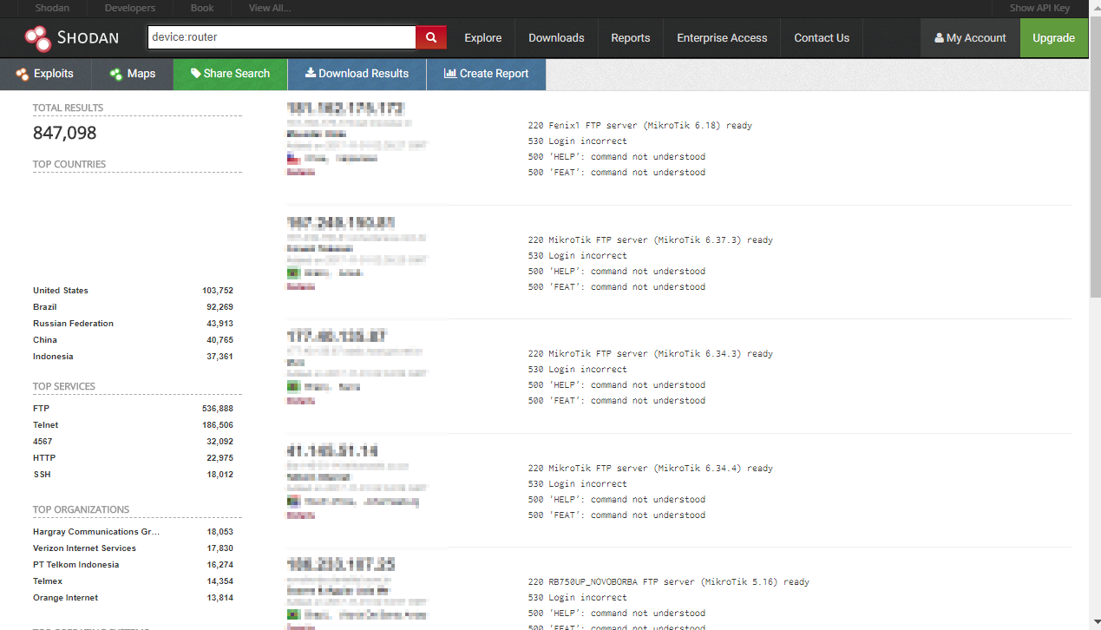Image resolution: width=1101 pixels, height=630 pixels.
Task: Click the RB750UP_NOVOBORBA FTP server line
Action: click(668, 582)
